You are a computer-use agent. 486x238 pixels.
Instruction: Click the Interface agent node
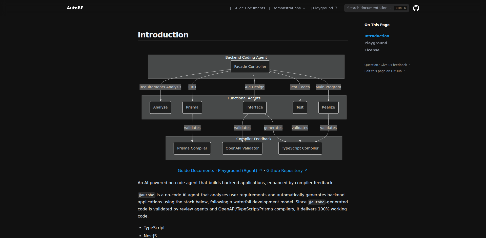click(255, 107)
